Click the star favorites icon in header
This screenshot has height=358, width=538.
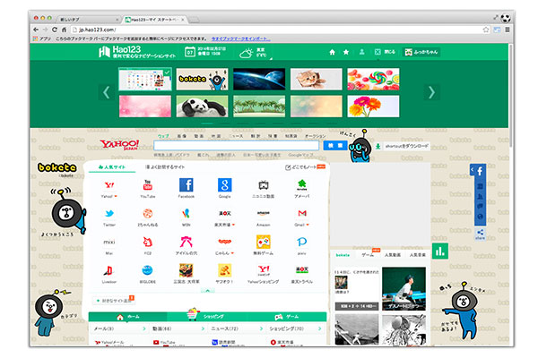click(x=346, y=52)
